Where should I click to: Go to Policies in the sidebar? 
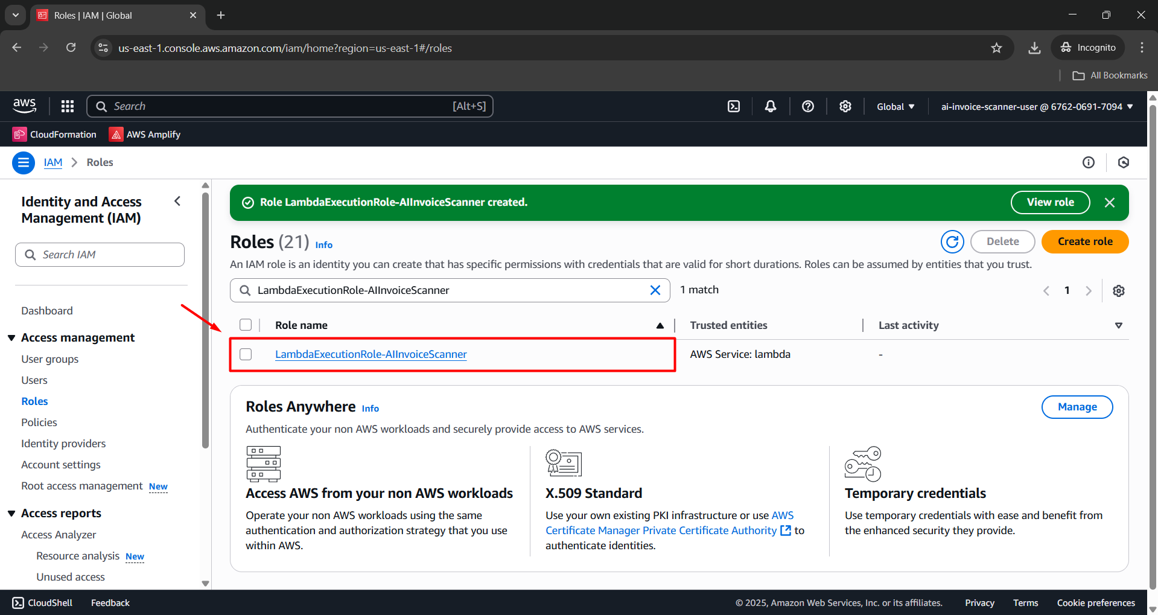click(x=39, y=422)
